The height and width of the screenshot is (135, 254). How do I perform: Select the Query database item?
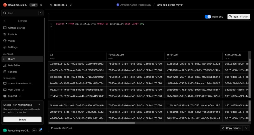[x=22, y=59]
